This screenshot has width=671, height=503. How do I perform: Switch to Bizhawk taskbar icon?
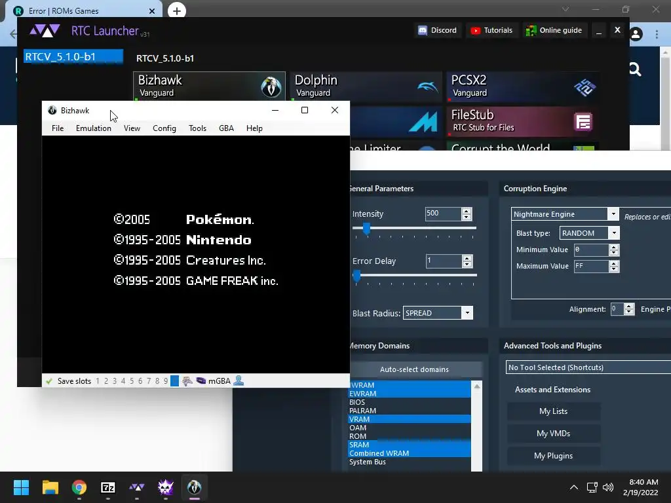tap(194, 487)
